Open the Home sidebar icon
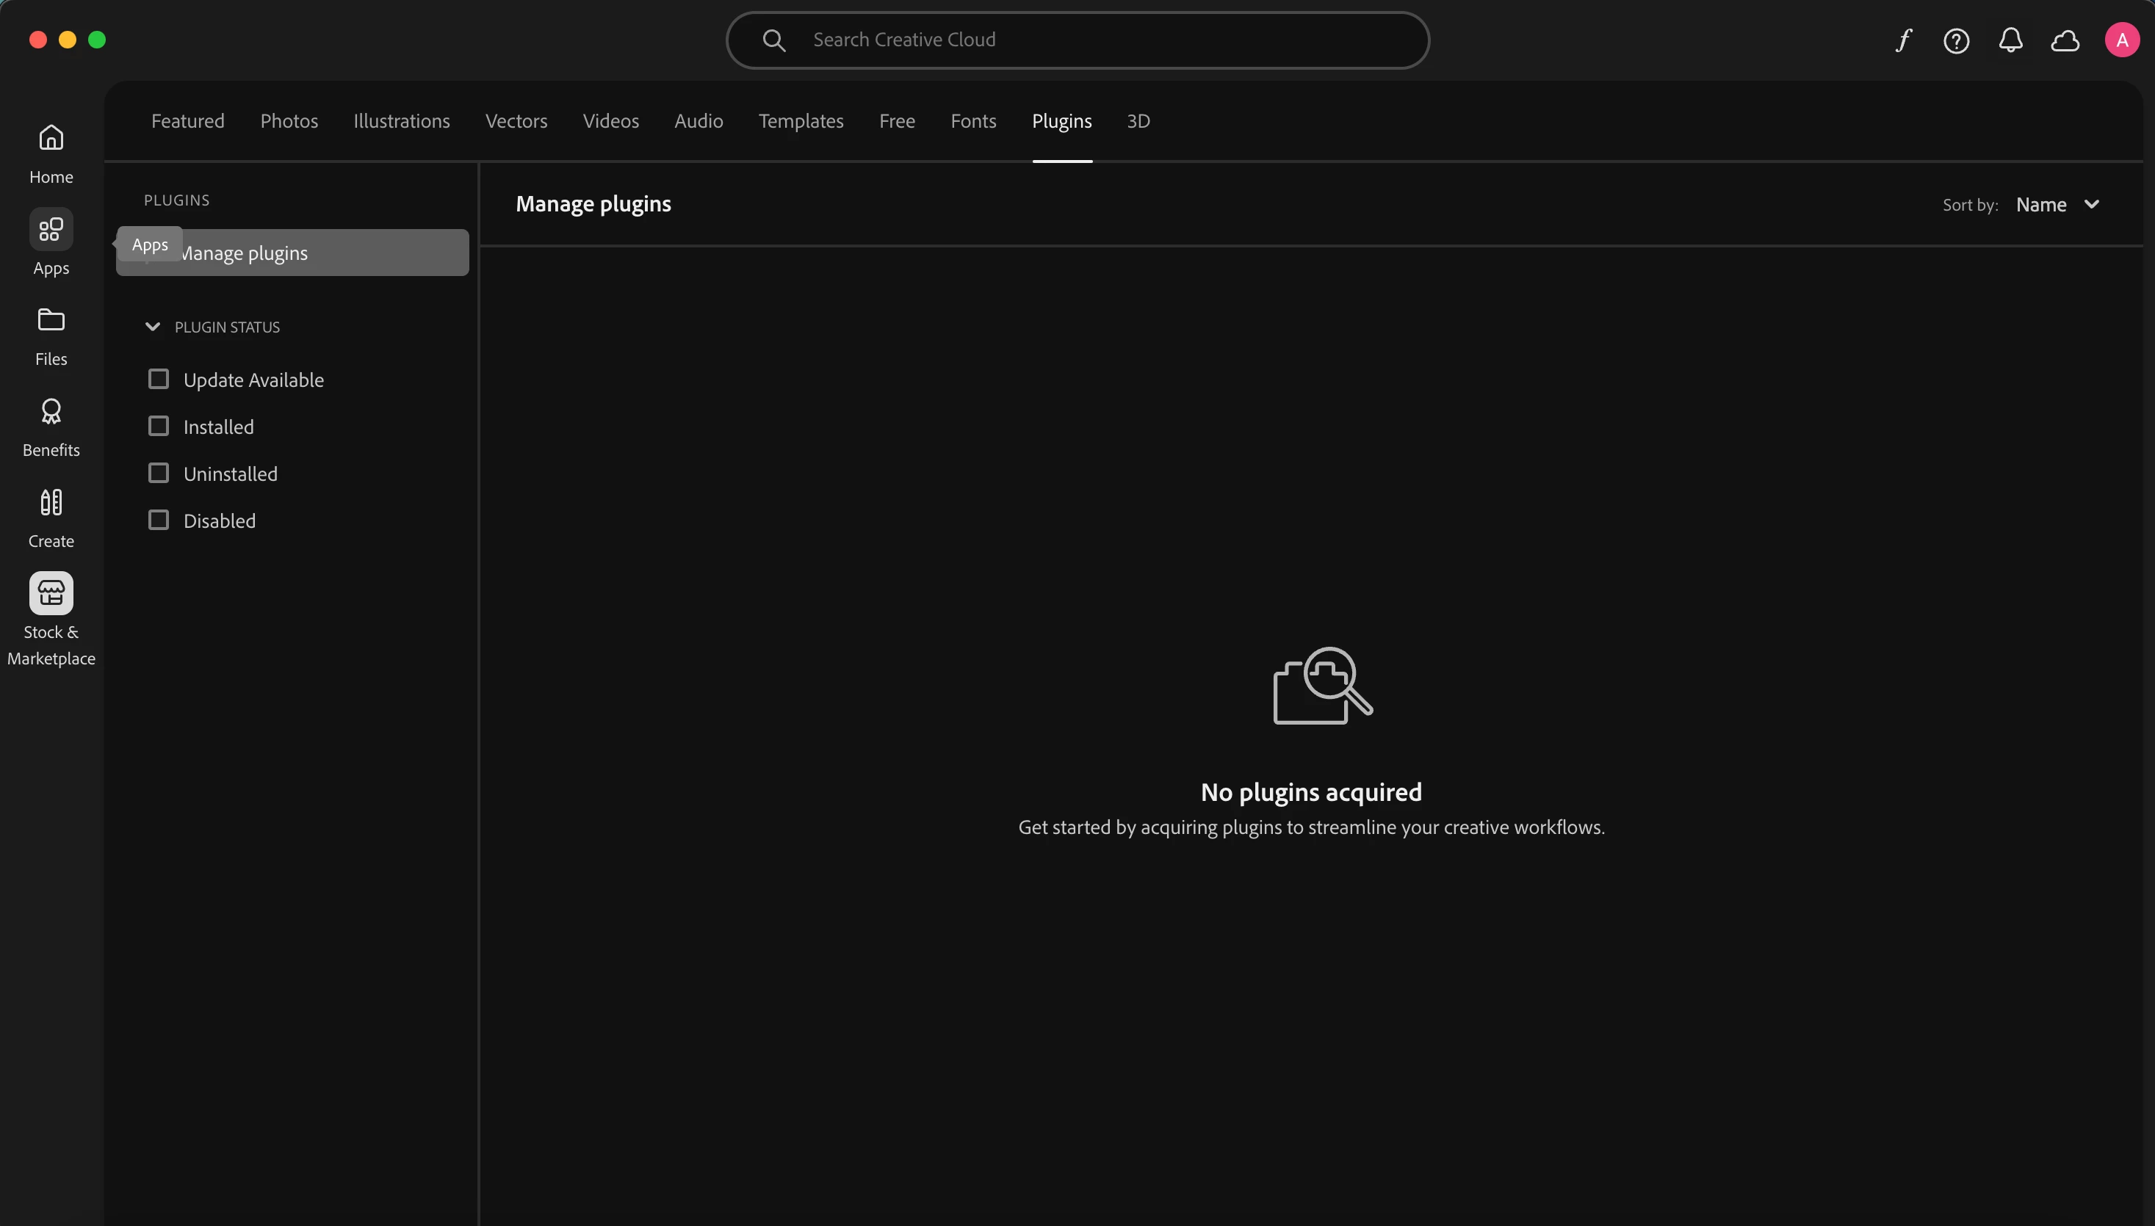The image size is (2155, 1226). tap(51, 138)
